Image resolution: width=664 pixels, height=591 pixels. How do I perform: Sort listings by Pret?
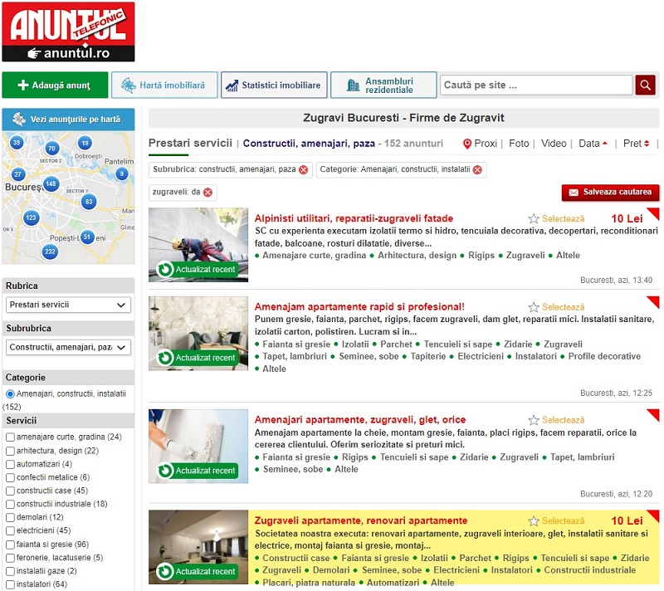coord(636,144)
